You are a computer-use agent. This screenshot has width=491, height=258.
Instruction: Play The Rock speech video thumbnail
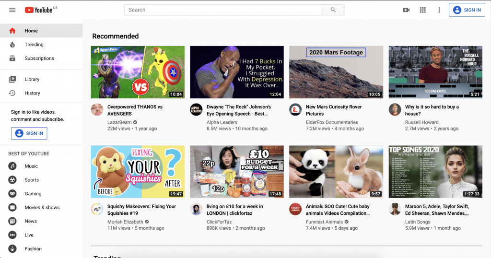(x=237, y=72)
